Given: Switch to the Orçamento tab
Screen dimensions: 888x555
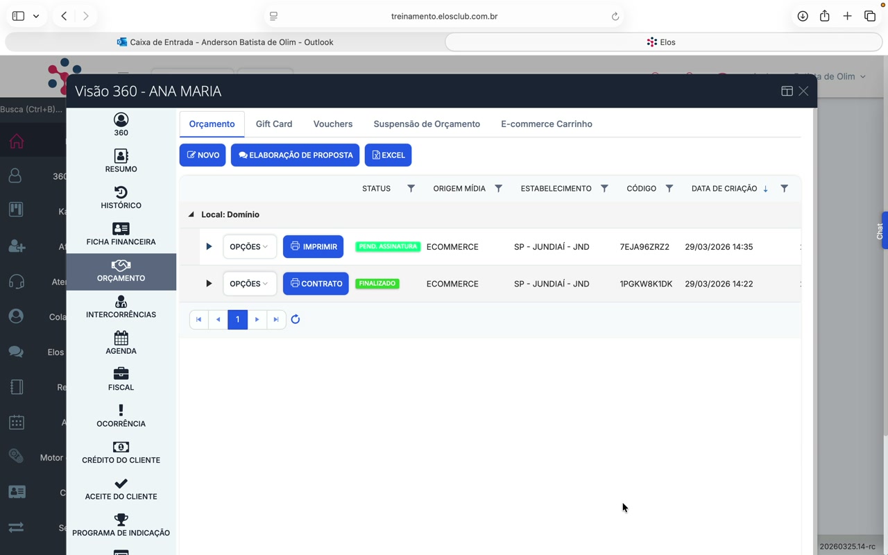Looking at the screenshot, I should tap(212, 124).
